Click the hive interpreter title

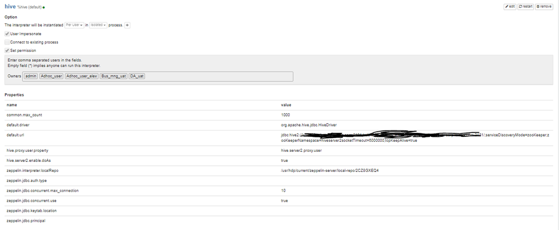[10, 6]
